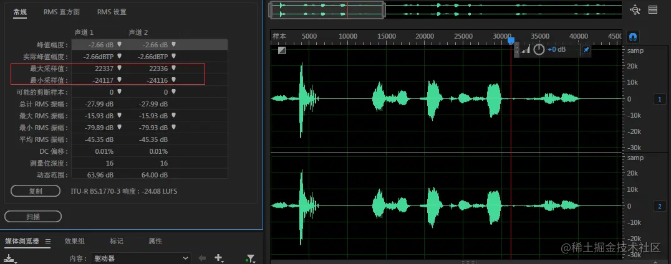The width and height of the screenshot is (671, 264).
Task: Jump to channel 1 peak amplitude location marker
Action: pos(119,44)
